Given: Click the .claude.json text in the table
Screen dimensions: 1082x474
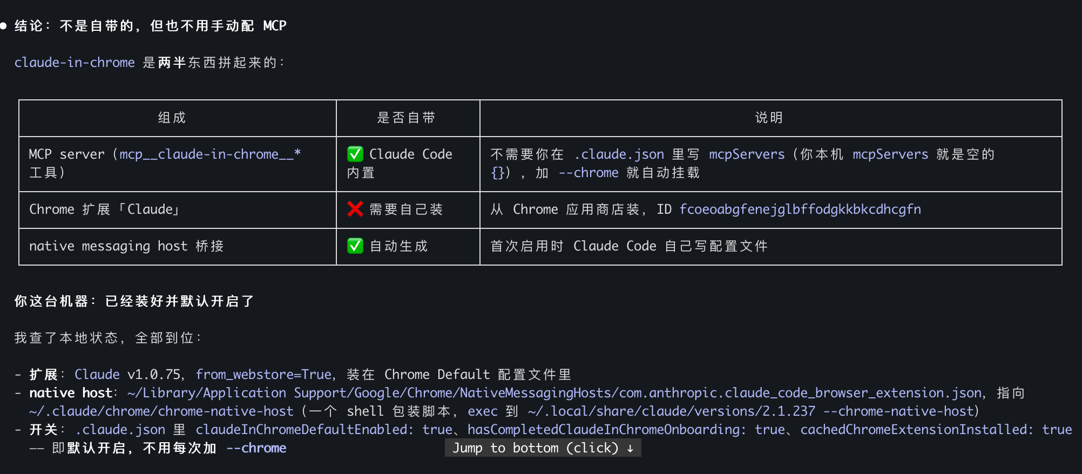Looking at the screenshot, I should pyautogui.click(x=619, y=154).
